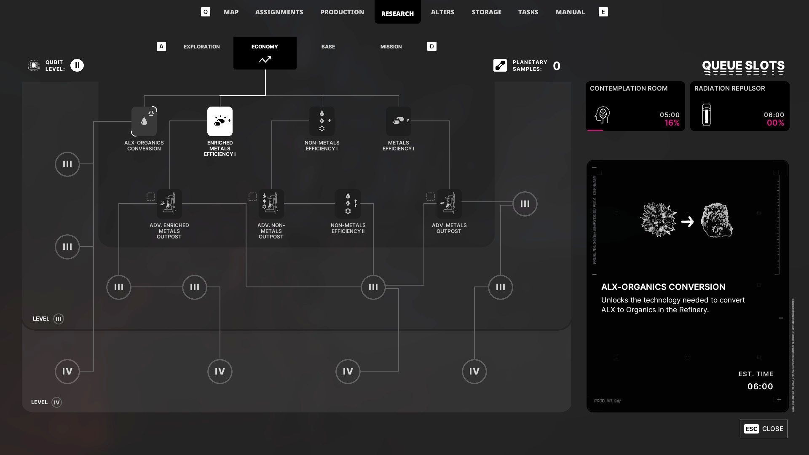Select the ALX-Organics Conversion research node

click(144, 121)
